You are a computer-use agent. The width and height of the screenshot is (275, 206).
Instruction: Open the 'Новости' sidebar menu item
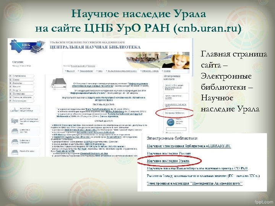point(21,87)
